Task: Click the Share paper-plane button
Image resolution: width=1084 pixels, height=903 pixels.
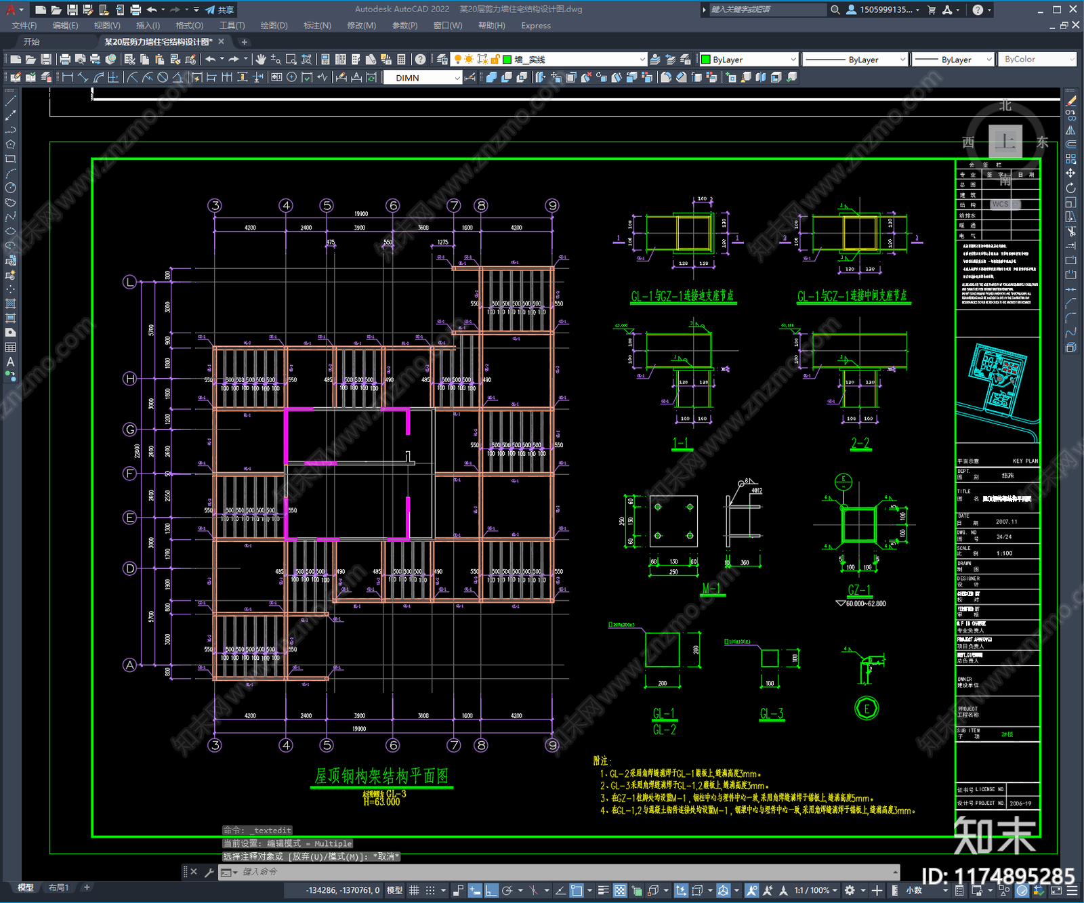Action: click(220, 9)
